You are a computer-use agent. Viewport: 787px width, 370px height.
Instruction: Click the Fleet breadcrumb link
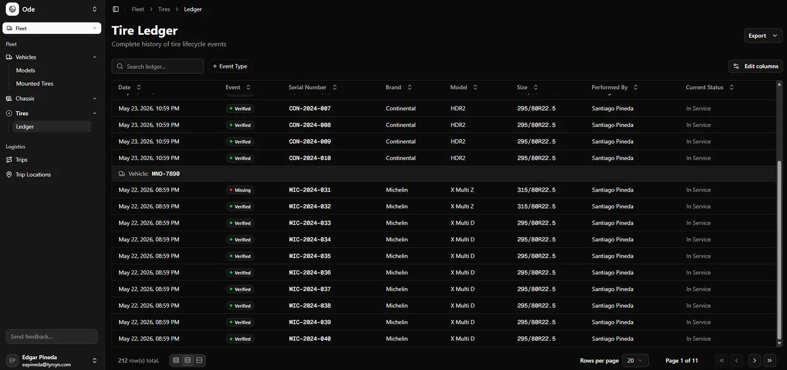[138, 9]
